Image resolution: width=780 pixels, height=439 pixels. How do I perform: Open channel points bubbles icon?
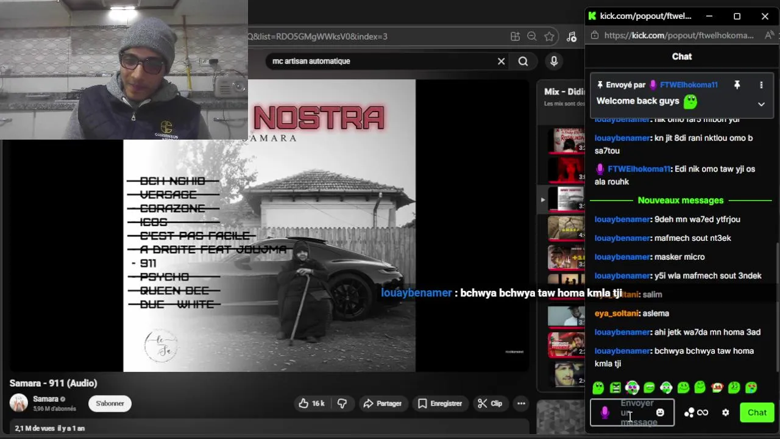[689, 413]
